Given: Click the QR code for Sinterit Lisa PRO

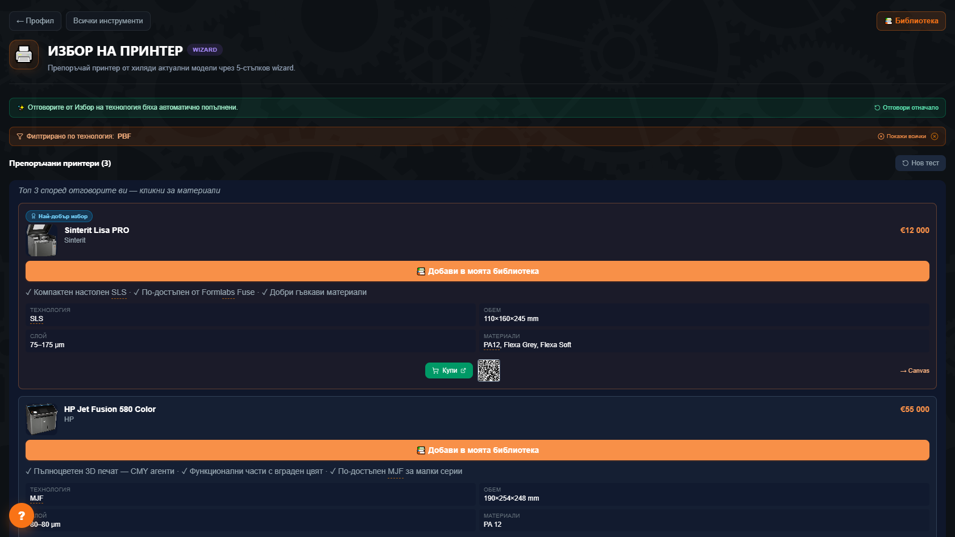Looking at the screenshot, I should tap(489, 371).
